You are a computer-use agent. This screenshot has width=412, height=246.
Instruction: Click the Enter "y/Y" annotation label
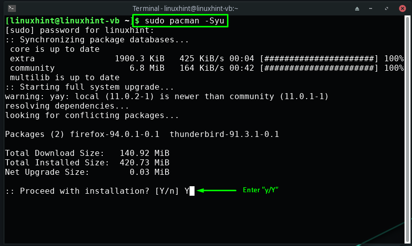click(x=260, y=190)
